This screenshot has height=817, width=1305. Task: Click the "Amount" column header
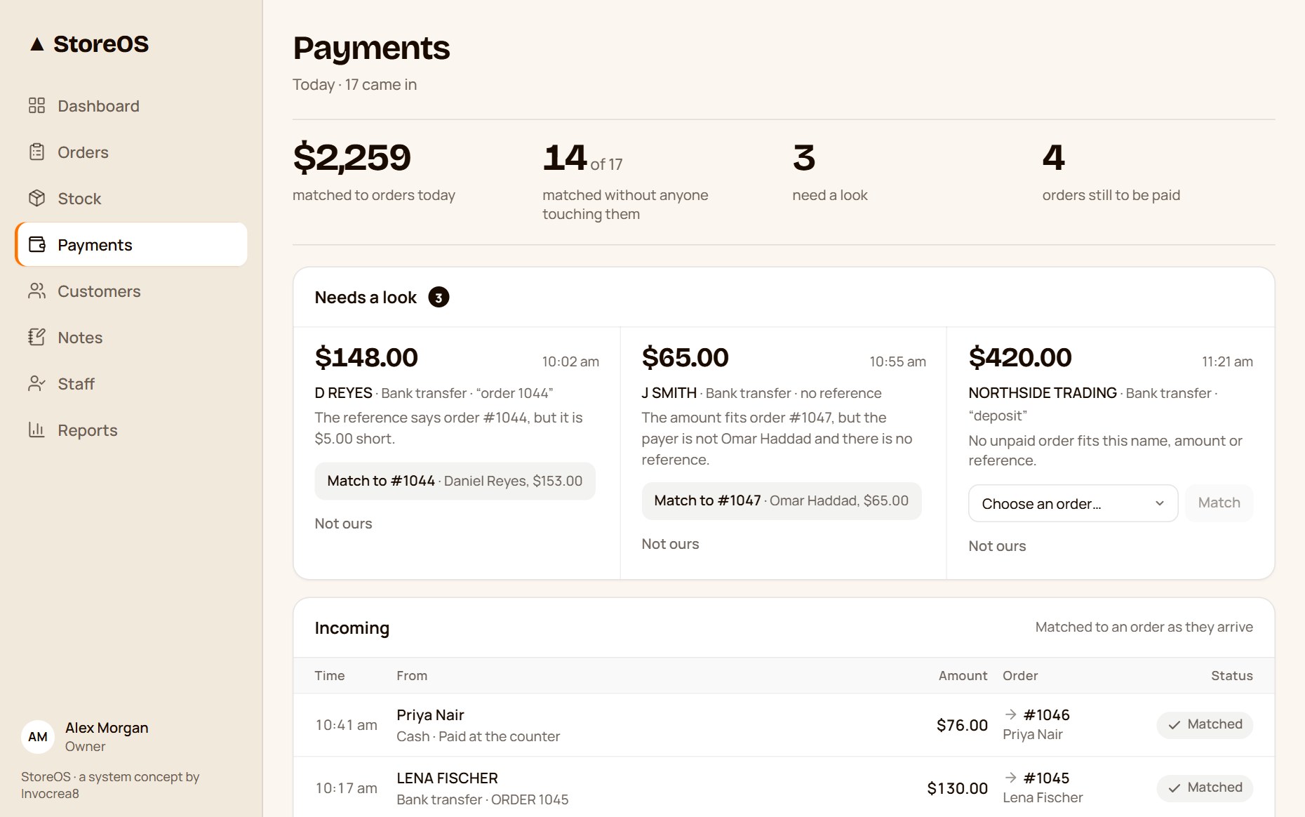pos(963,675)
